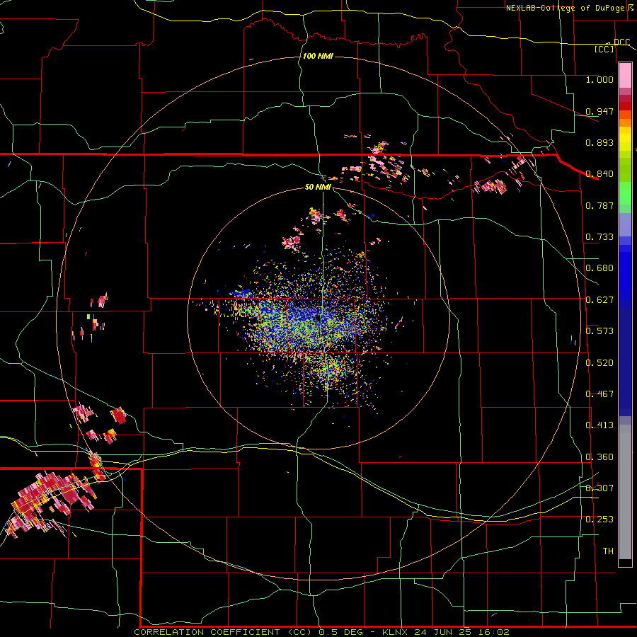Viewport: 637px width, 637px height.
Task: Click the 0.573 legend value
Action: [599, 331]
